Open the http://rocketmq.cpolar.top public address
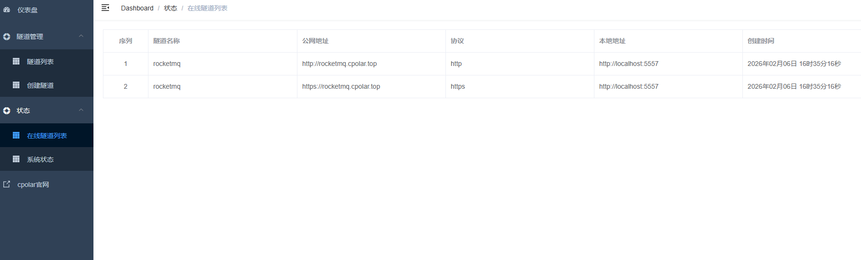This screenshot has width=861, height=260. coord(339,64)
